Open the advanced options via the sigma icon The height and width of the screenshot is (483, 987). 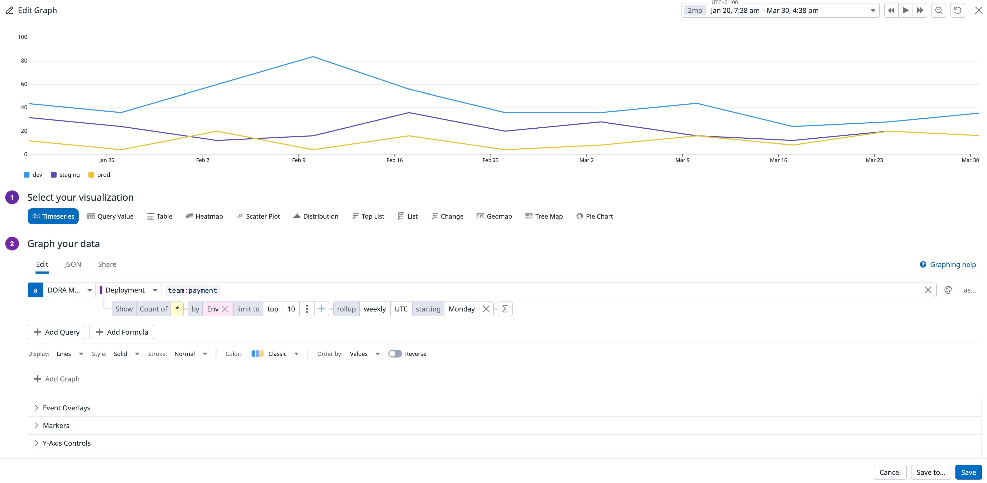point(505,309)
